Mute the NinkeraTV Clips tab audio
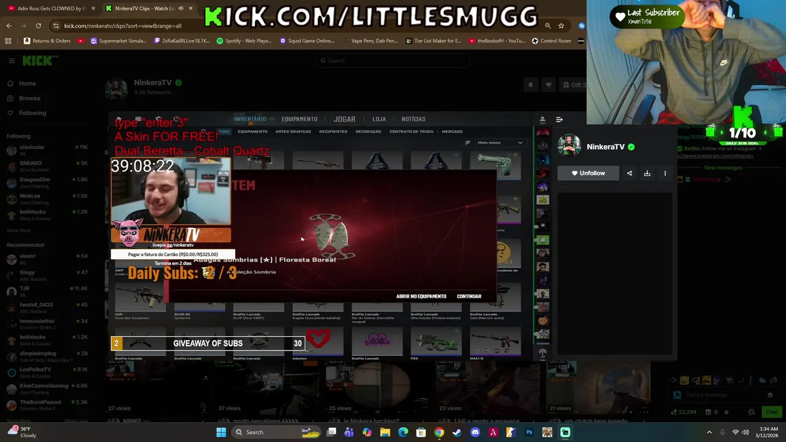 [x=181, y=9]
